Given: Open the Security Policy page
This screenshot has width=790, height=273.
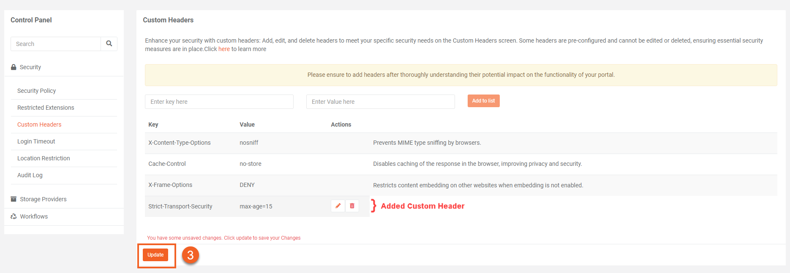Looking at the screenshot, I should (36, 91).
